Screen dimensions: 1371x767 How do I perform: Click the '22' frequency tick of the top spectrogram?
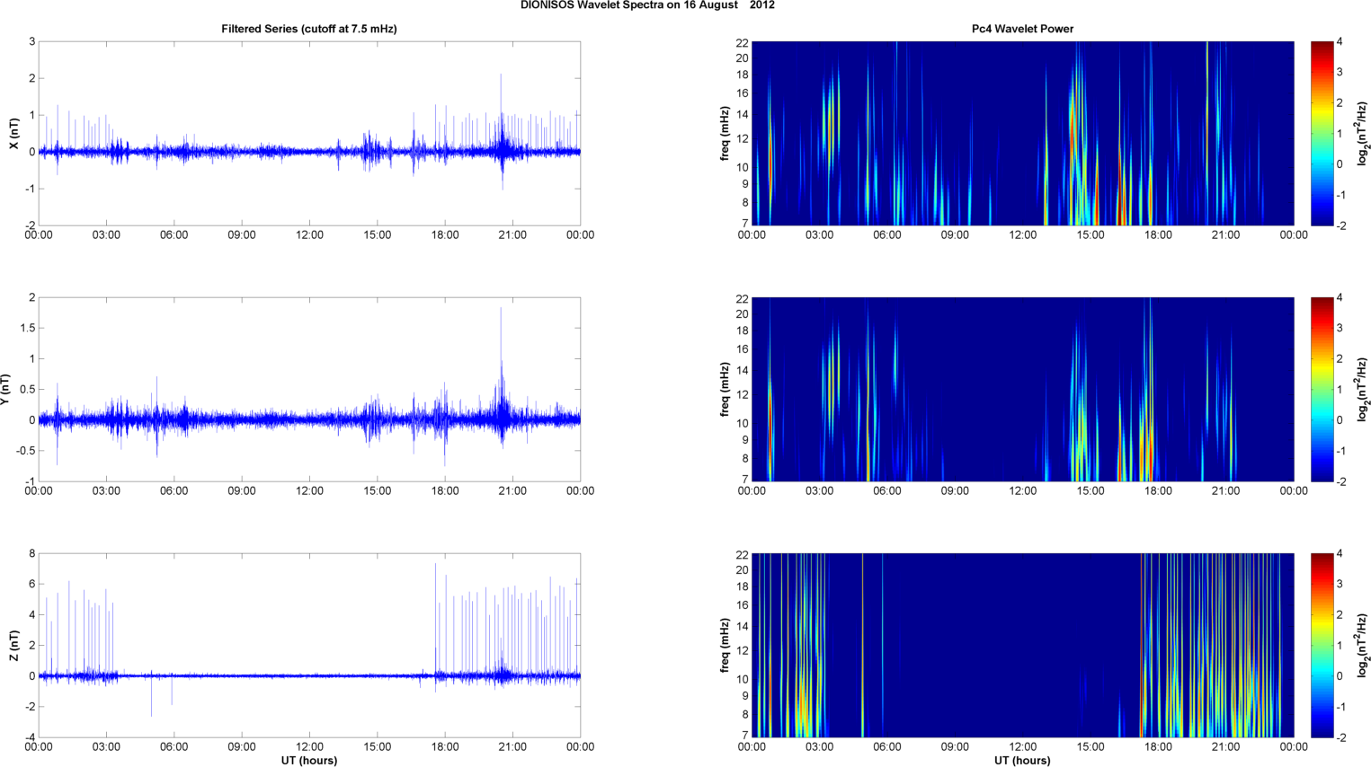pyautogui.click(x=743, y=42)
